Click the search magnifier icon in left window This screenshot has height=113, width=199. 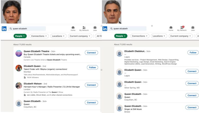[11, 29]
